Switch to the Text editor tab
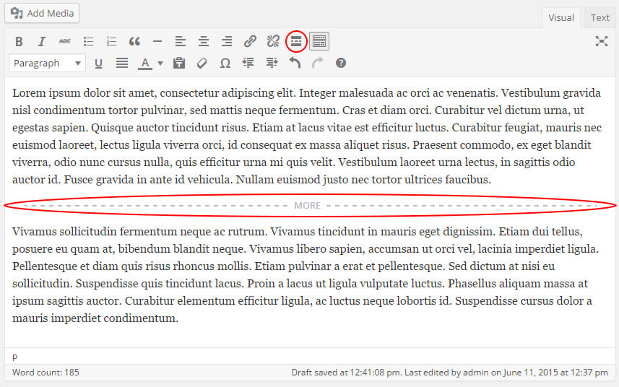619x387 pixels. click(x=599, y=17)
